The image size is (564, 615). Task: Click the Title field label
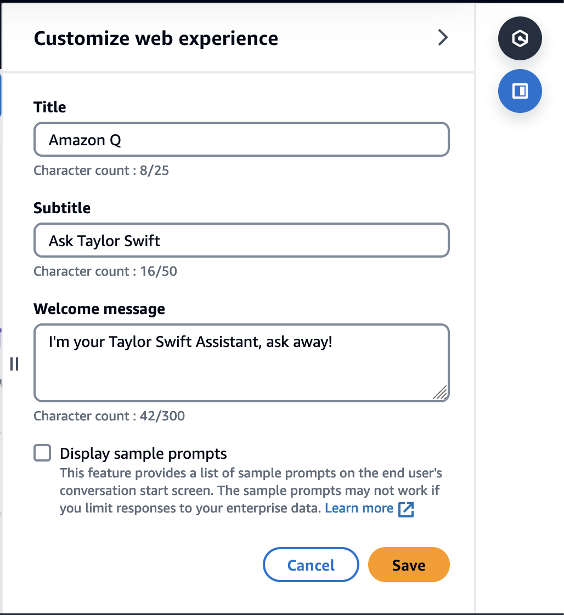pyautogui.click(x=50, y=107)
